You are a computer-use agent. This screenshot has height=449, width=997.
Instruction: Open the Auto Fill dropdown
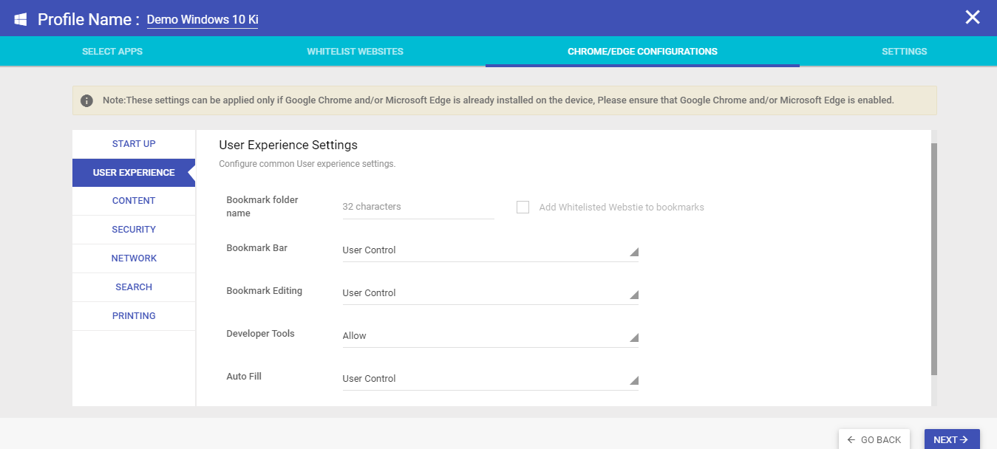(x=490, y=379)
